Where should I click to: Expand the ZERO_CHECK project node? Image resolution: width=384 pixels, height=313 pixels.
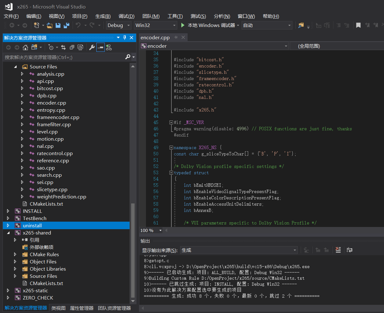(x=8, y=298)
